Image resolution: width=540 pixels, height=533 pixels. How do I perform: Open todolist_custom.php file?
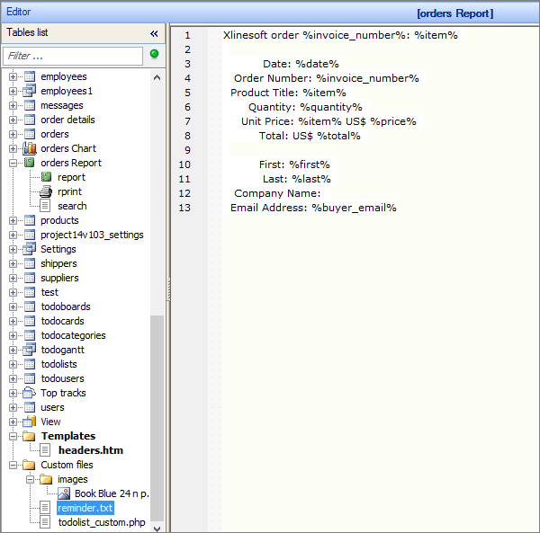pos(101,522)
